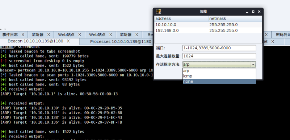Click the 端口 port range input field

[x=219, y=48]
